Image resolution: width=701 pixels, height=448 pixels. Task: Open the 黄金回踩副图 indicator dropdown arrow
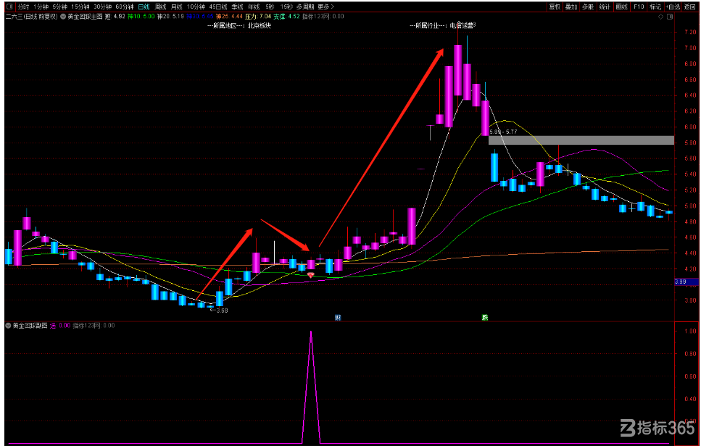point(8,326)
